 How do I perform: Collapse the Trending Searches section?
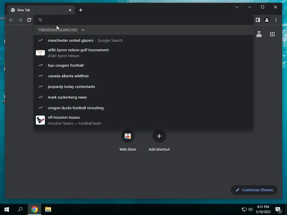[83, 30]
